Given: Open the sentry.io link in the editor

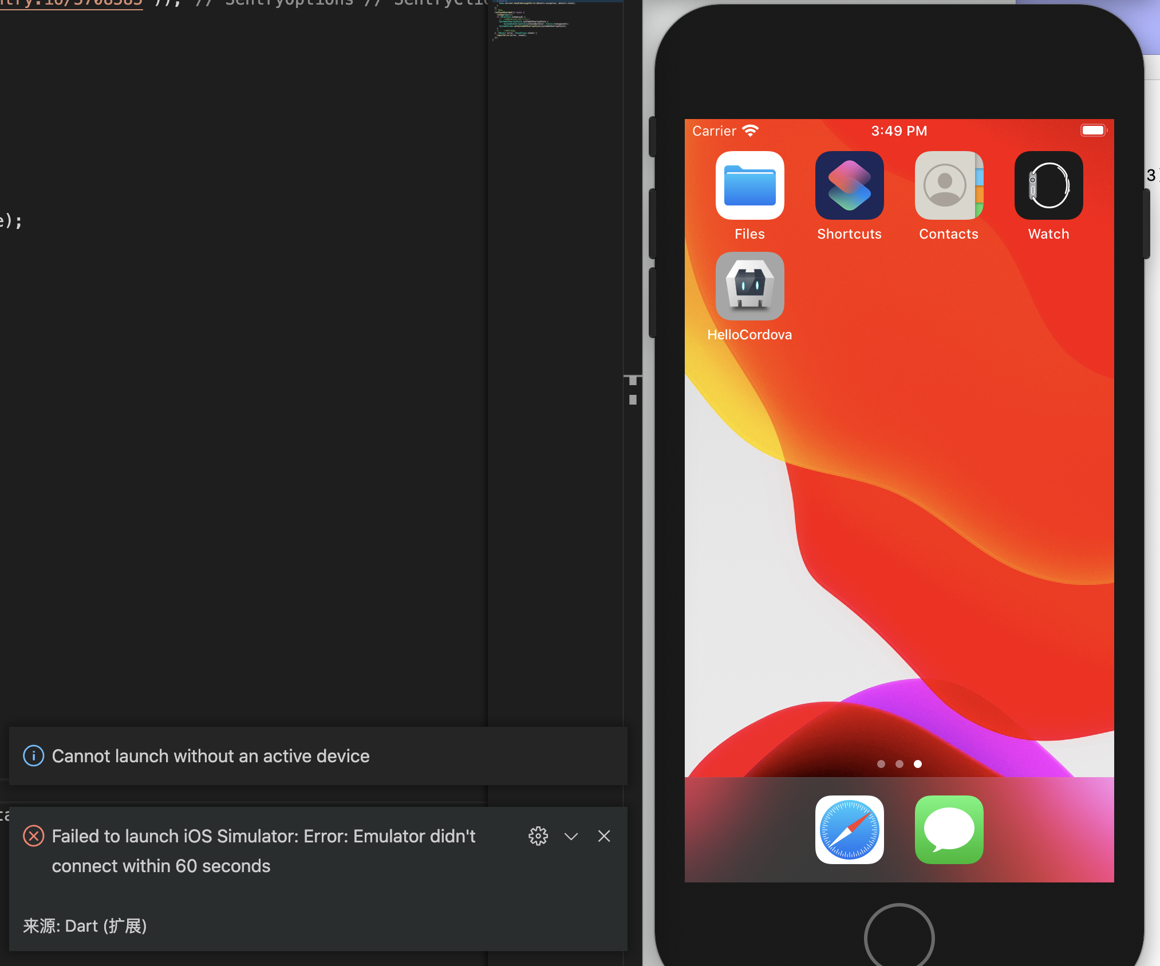Looking at the screenshot, I should (x=72, y=2).
